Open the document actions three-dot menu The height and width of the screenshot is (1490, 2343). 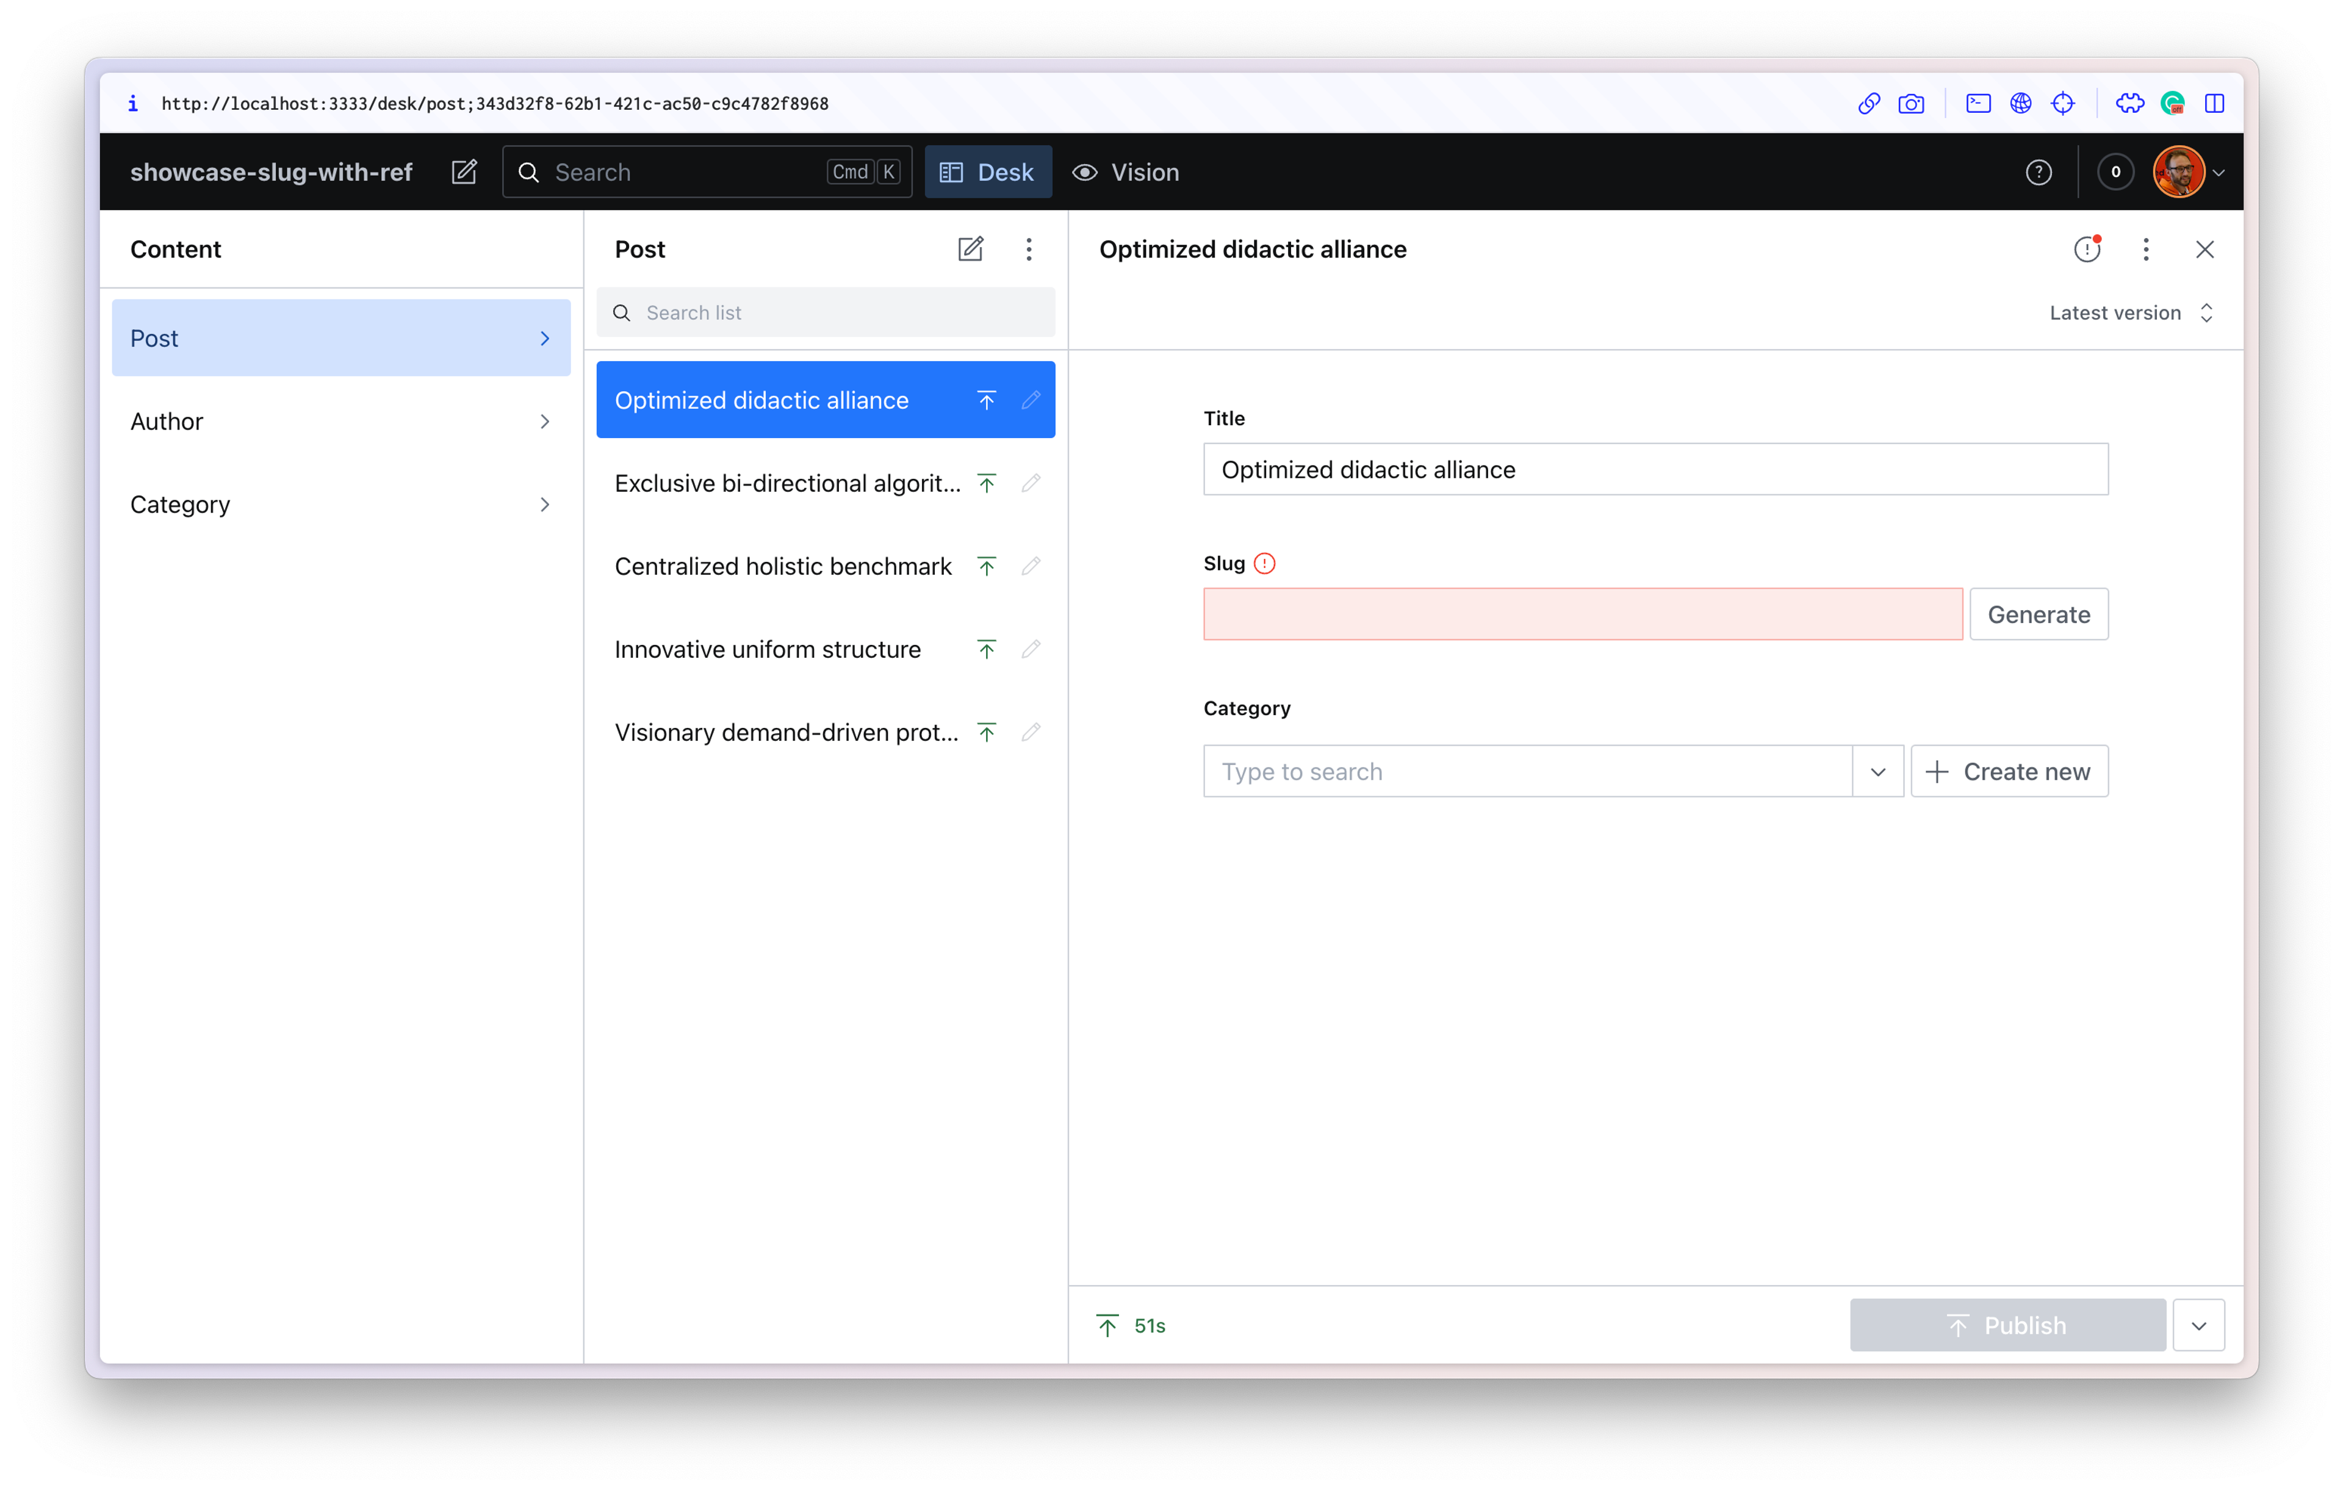coord(2145,249)
